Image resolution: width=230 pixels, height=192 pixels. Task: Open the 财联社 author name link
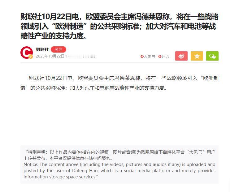(x=42, y=49)
